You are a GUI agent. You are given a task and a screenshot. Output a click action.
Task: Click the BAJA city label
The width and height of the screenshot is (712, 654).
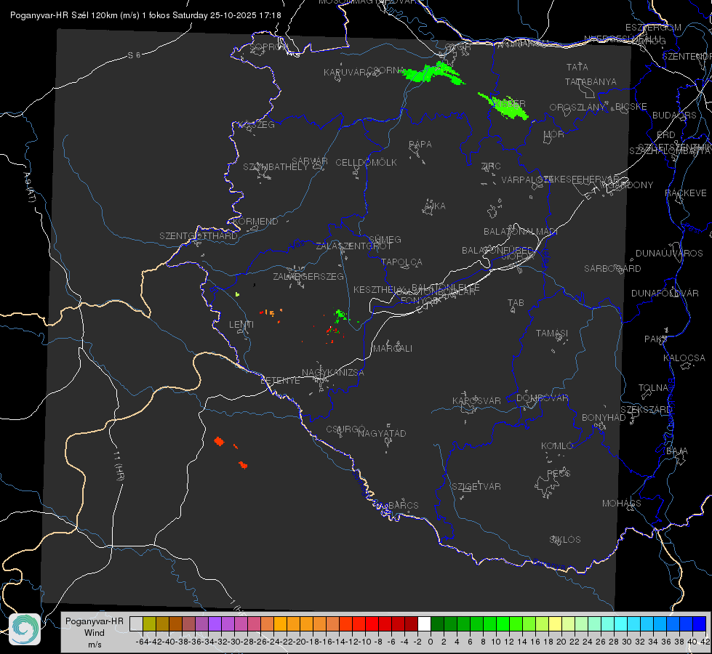[x=677, y=451]
